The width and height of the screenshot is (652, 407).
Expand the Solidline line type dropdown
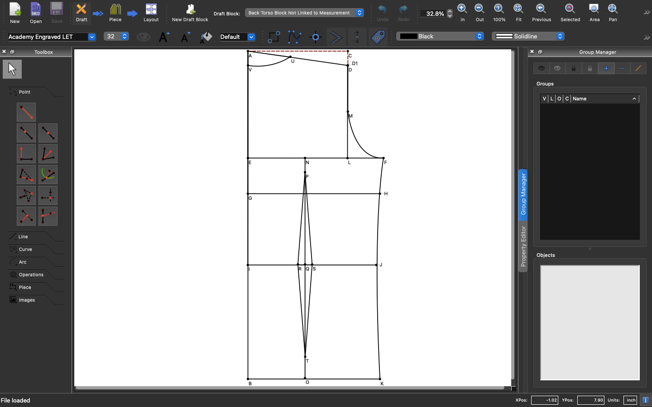(x=528, y=37)
